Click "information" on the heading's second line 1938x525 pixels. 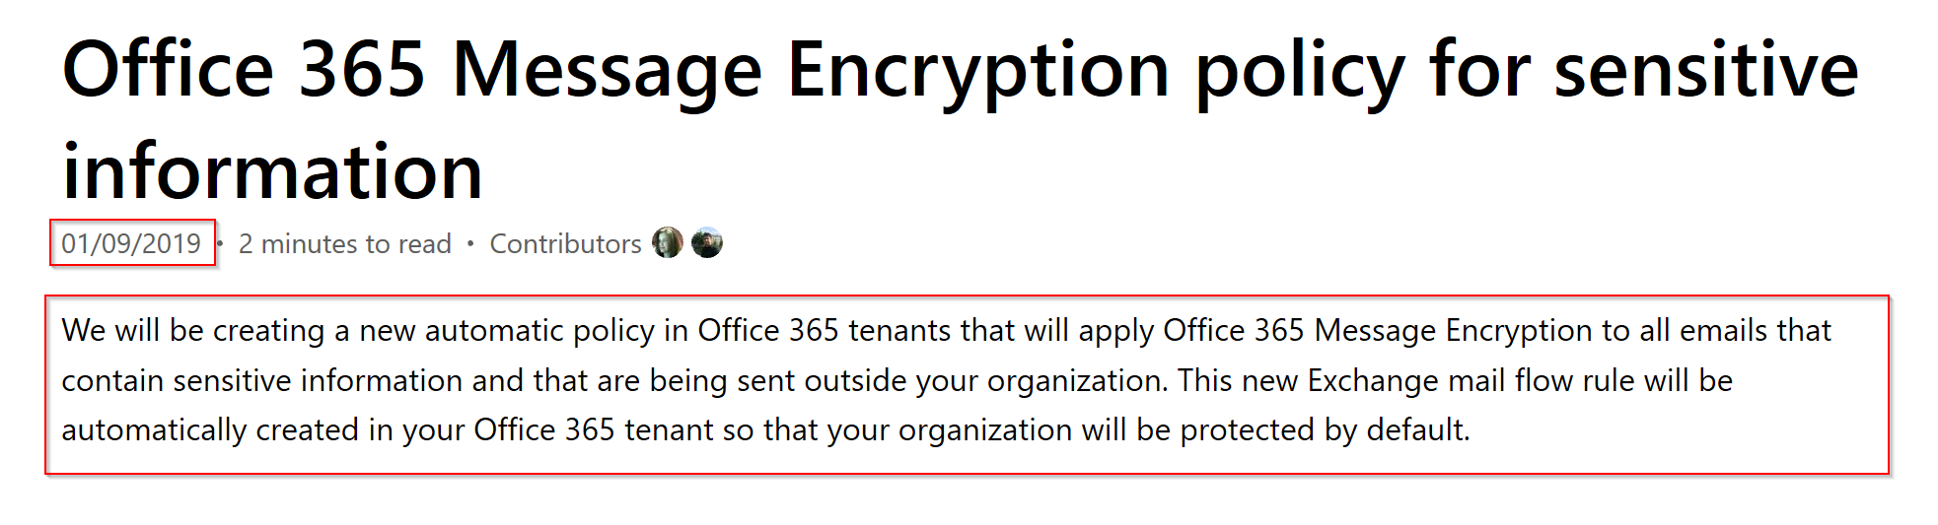[x=272, y=172]
